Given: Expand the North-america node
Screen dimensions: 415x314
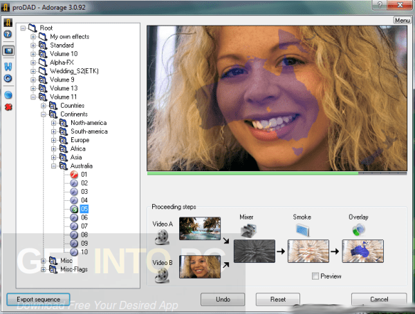Looking at the screenshot, I should pyautogui.click(x=54, y=123).
